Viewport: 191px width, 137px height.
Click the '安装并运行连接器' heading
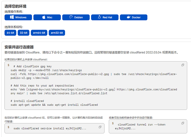[x=19, y=47]
